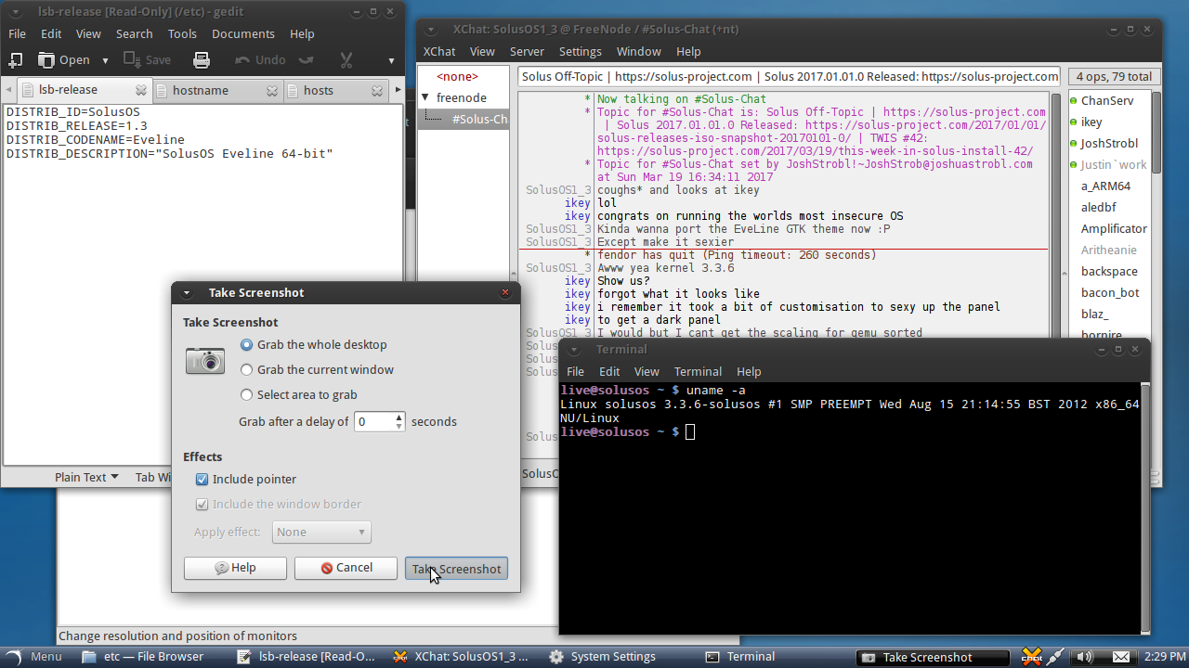Viewport: 1189px width, 668px height.
Task: Open the Terminal window menu arrow icon
Action: [x=575, y=350]
